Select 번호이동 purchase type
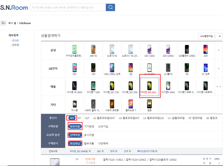Screen dimensions: 223x166 coord(75,126)
